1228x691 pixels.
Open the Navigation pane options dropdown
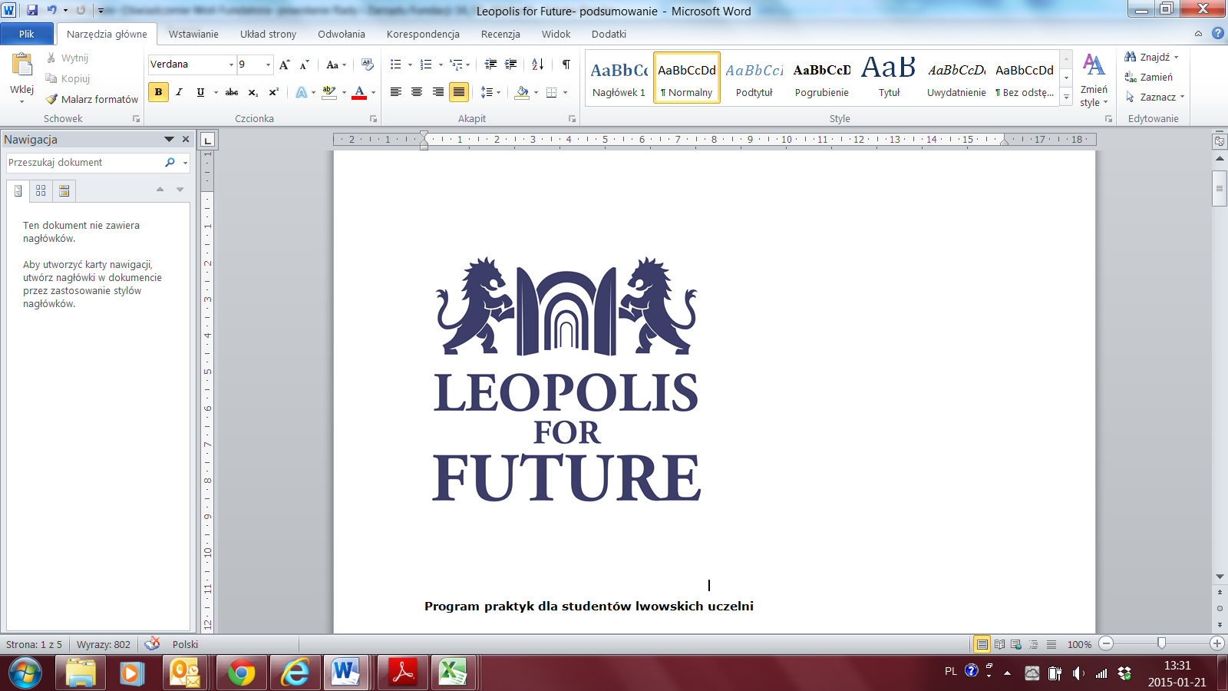click(169, 140)
